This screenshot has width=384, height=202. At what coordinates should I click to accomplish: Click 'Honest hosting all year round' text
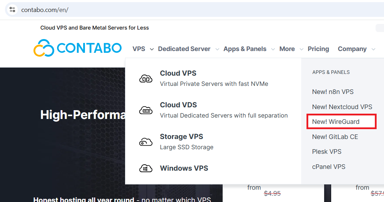click(84, 199)
